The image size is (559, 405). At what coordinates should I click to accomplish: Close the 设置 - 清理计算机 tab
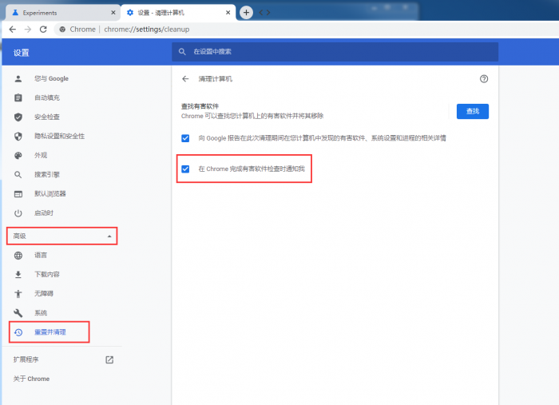click(228, 13)
